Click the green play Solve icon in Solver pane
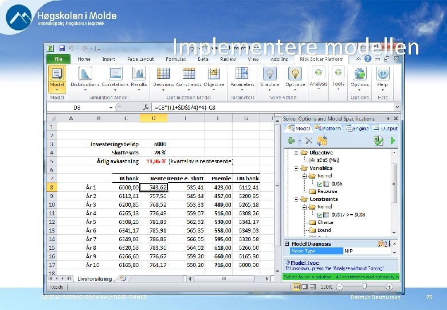 click(x=393, y=141)
